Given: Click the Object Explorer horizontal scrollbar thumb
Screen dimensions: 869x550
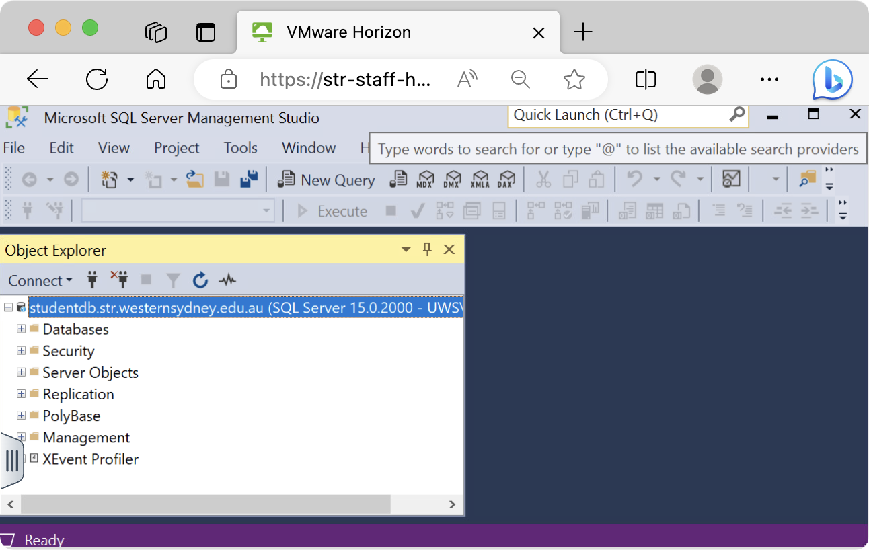Looking at the screenshot, I should (x=205, y=504).
